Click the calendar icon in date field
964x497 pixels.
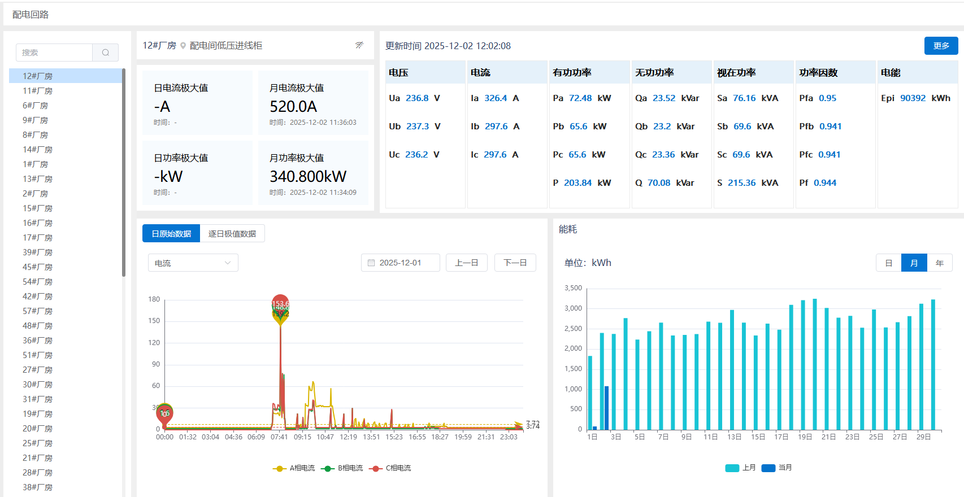pos(371,263)
